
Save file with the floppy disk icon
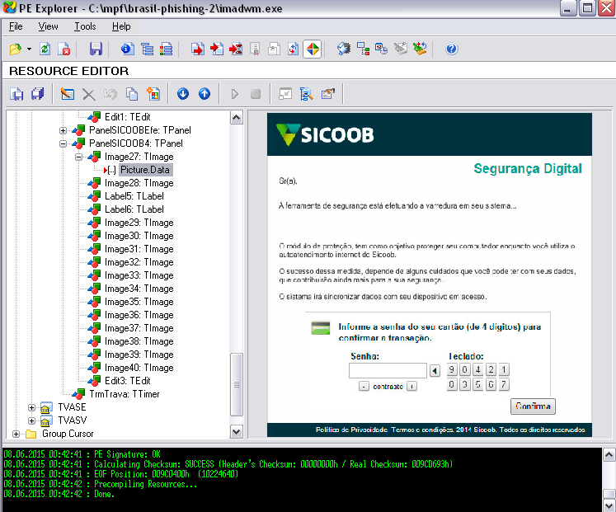tap(96, 49)
